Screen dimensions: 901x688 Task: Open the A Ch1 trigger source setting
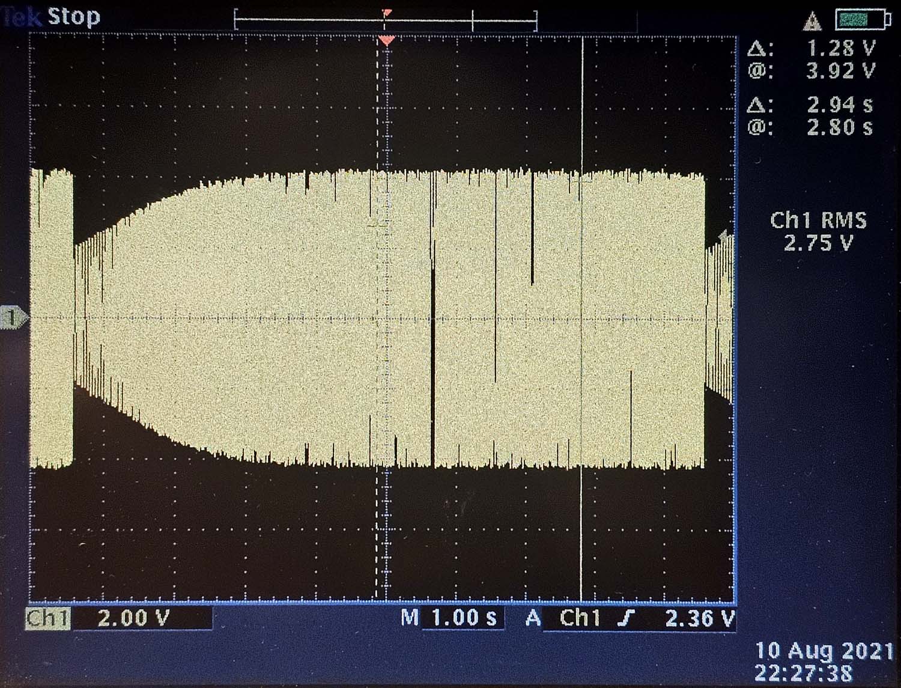(565, 618)
